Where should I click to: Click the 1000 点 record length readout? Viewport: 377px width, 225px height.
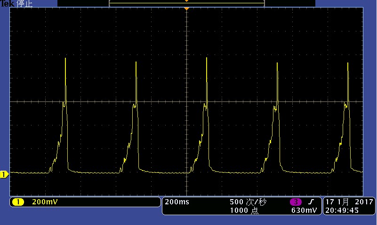(244, 210)
